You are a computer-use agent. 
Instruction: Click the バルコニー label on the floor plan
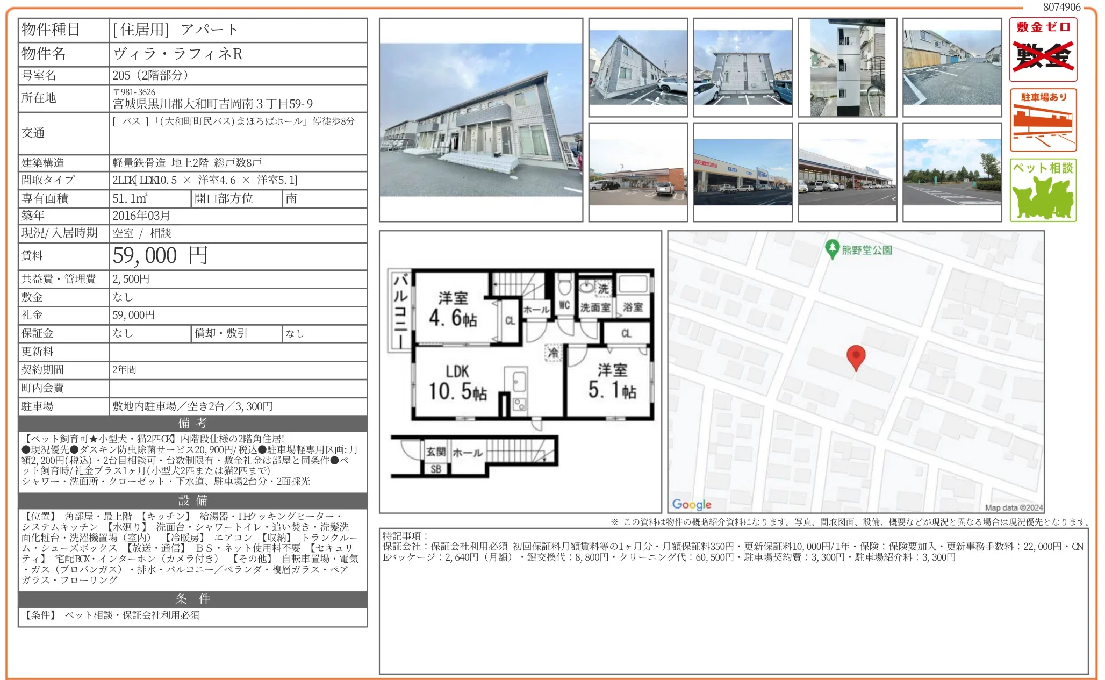tap(400, 311)
